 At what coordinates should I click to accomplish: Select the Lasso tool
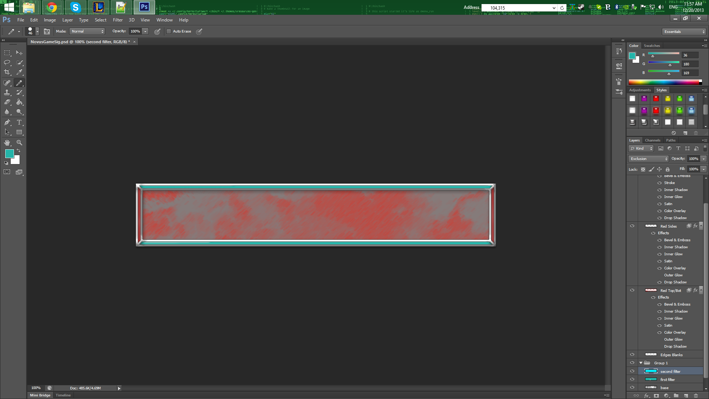(7, 62)
